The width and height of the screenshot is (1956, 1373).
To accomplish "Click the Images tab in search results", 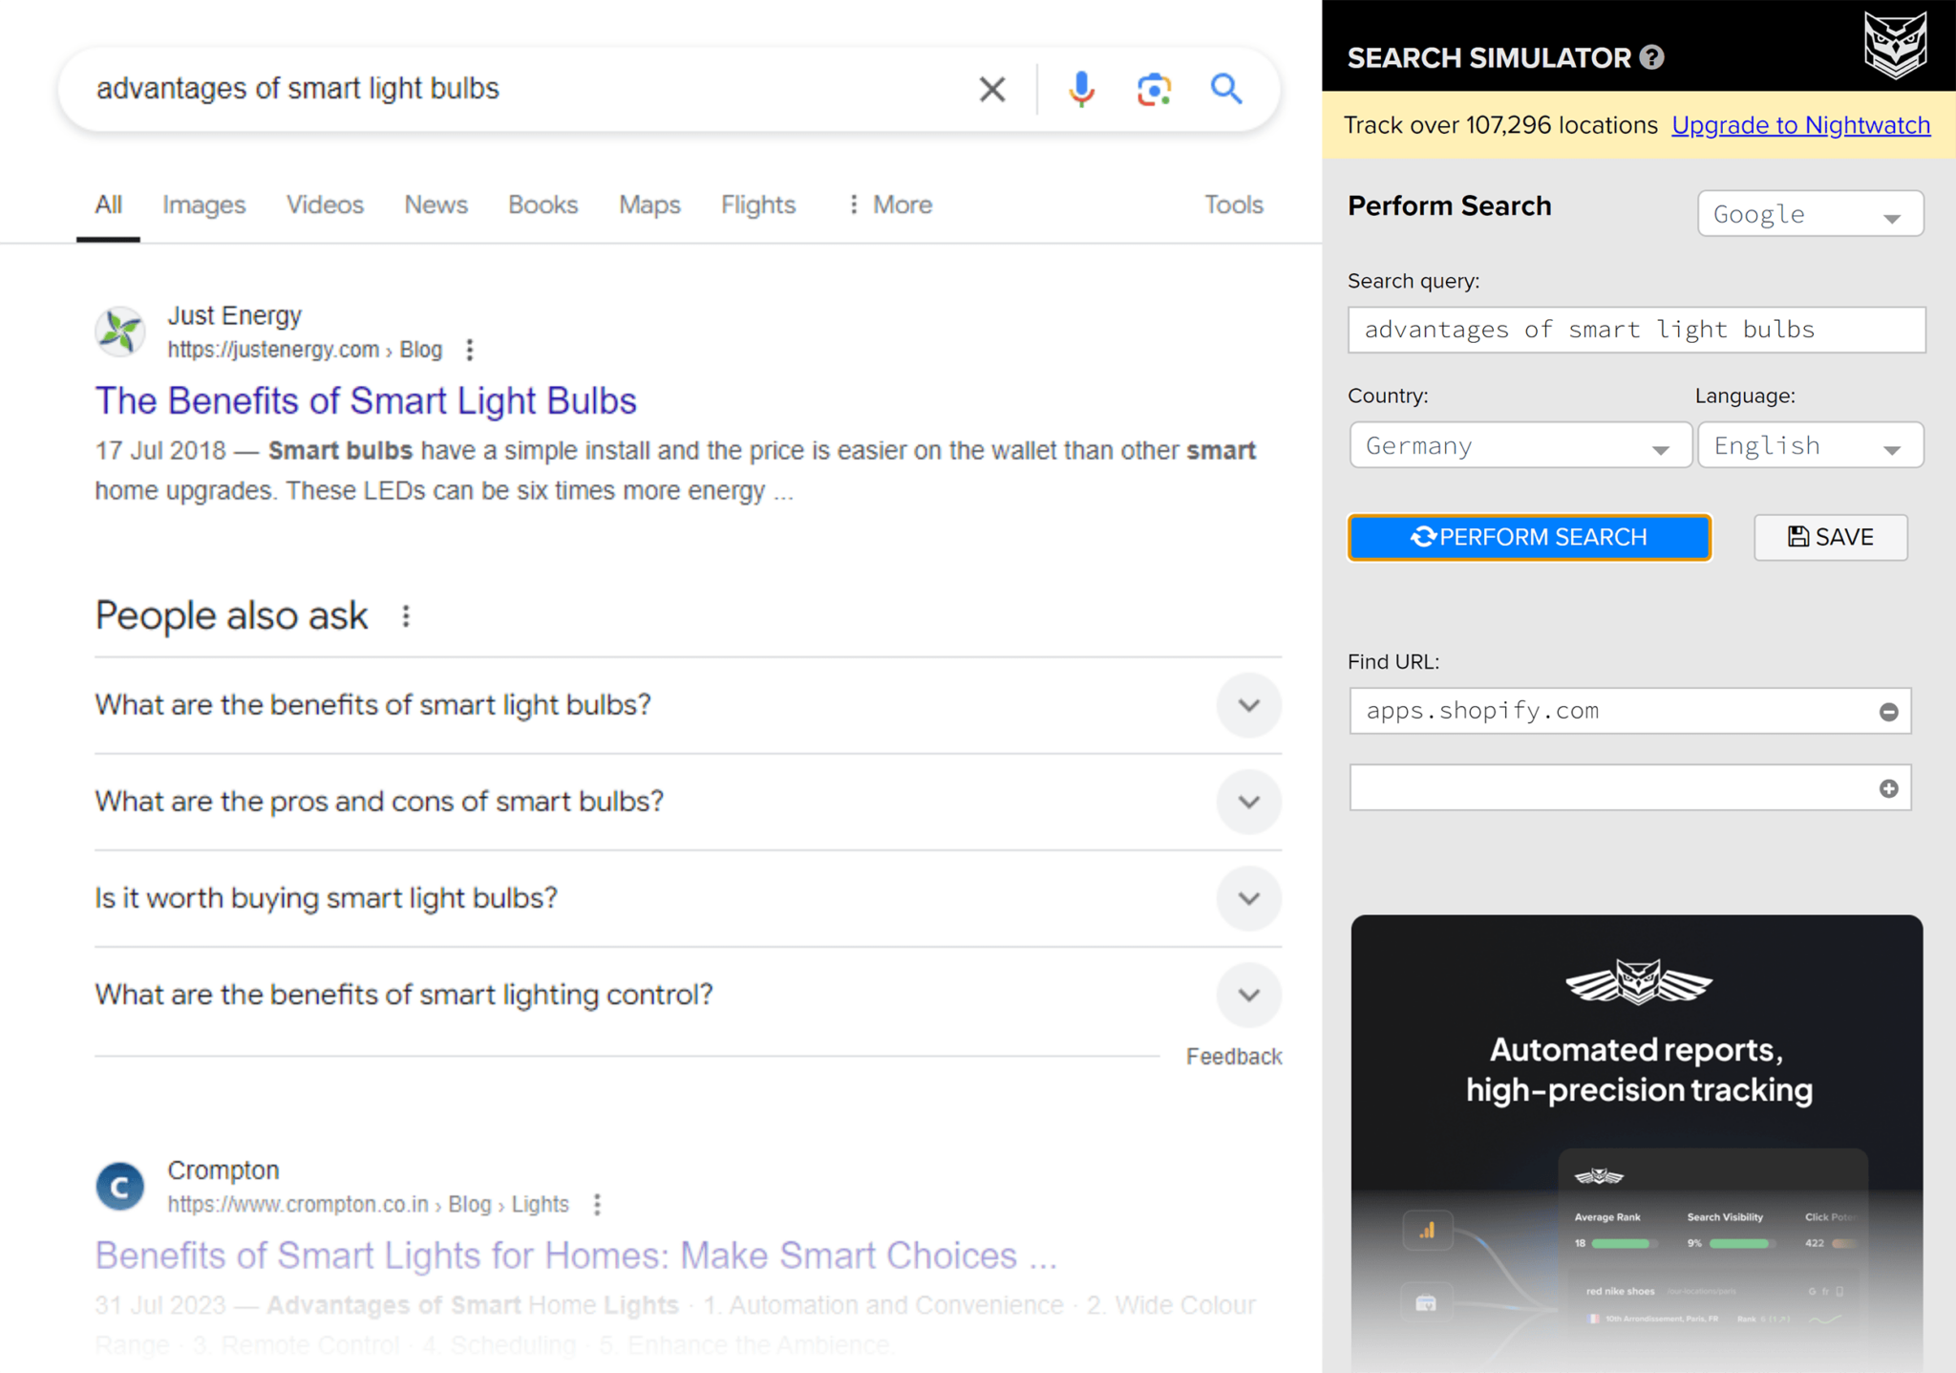I will click(203, 205).
